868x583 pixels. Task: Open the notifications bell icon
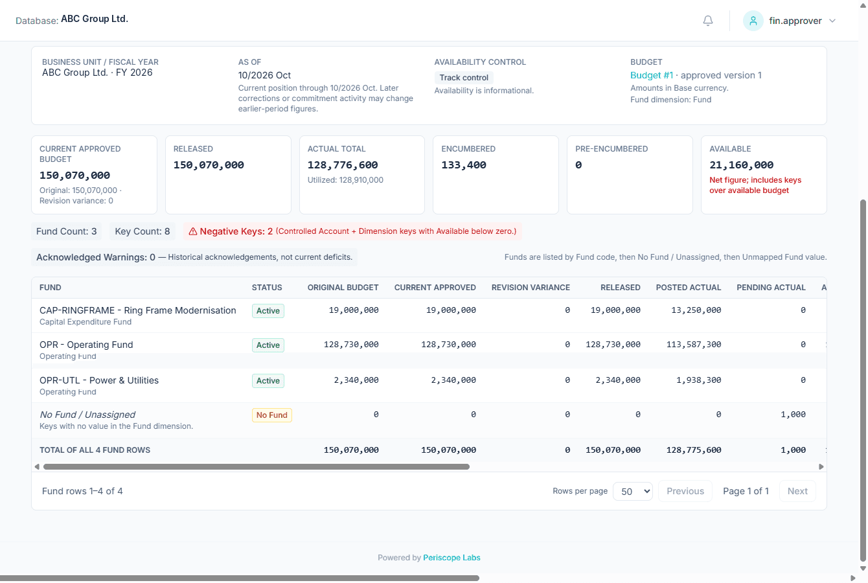pyautogui.click(x=708, y=21)
